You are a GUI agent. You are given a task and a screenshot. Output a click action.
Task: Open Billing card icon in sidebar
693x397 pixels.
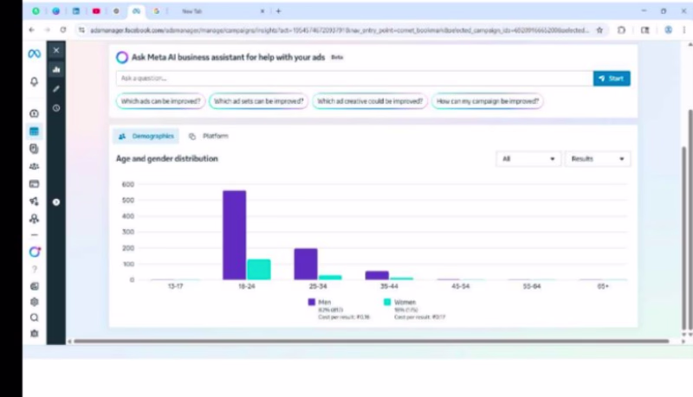pos(34,184)
